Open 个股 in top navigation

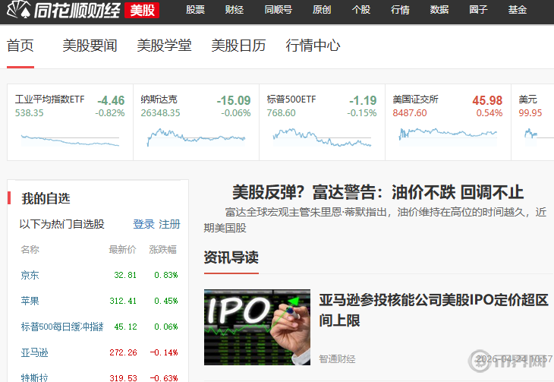361,10
